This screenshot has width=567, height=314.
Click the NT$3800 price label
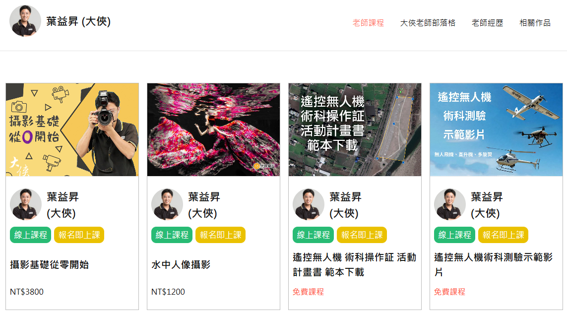tap(27, 292)
